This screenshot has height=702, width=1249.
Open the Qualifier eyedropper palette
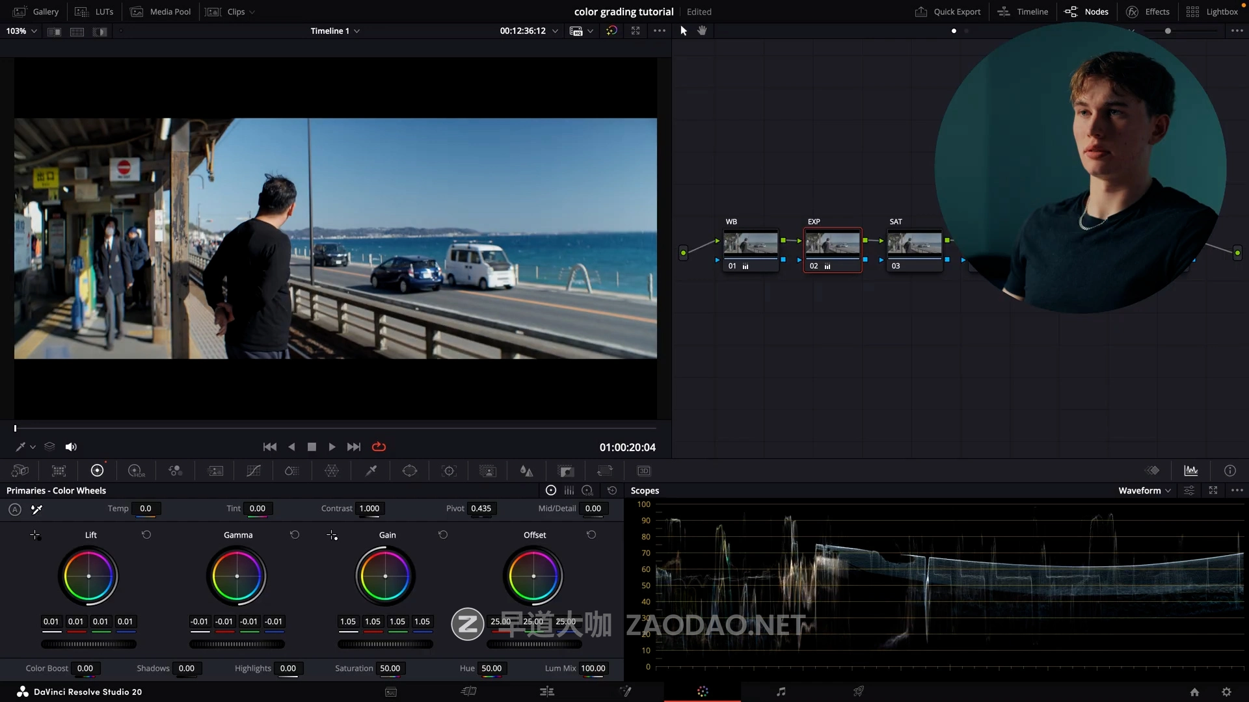(371, 471)
